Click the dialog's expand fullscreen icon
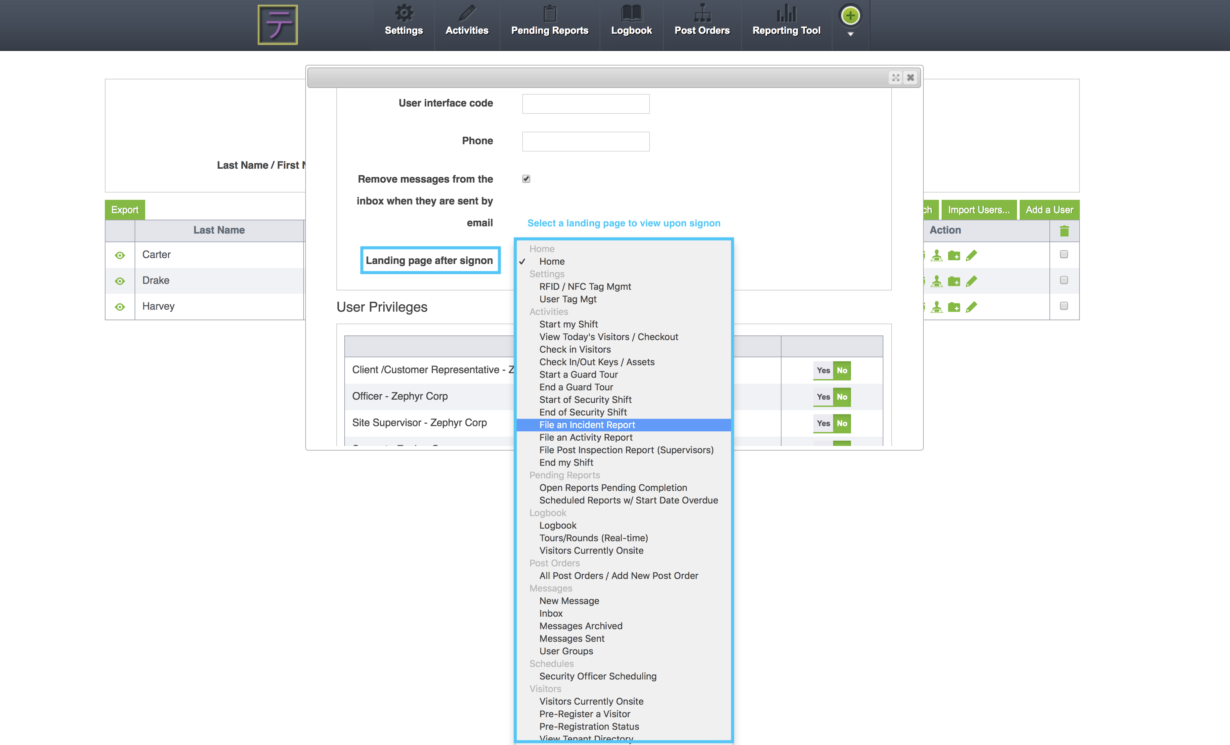Viewport: 1230px width, 745px height. pyautogui.click(x=896, y=77)
